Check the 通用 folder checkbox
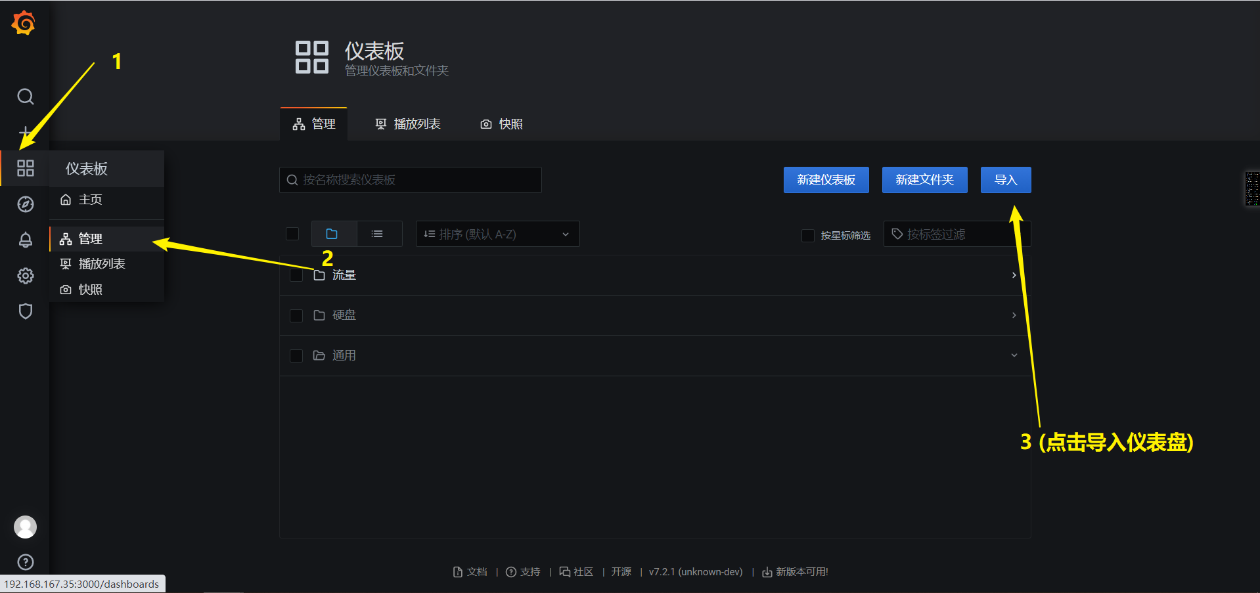1260x593 pixels. pyautogui.click(x=296, y=356)
